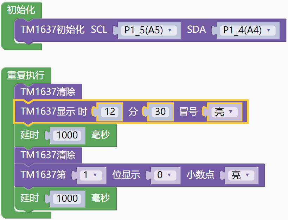Click the 位显示 label text

click(126, 174)
